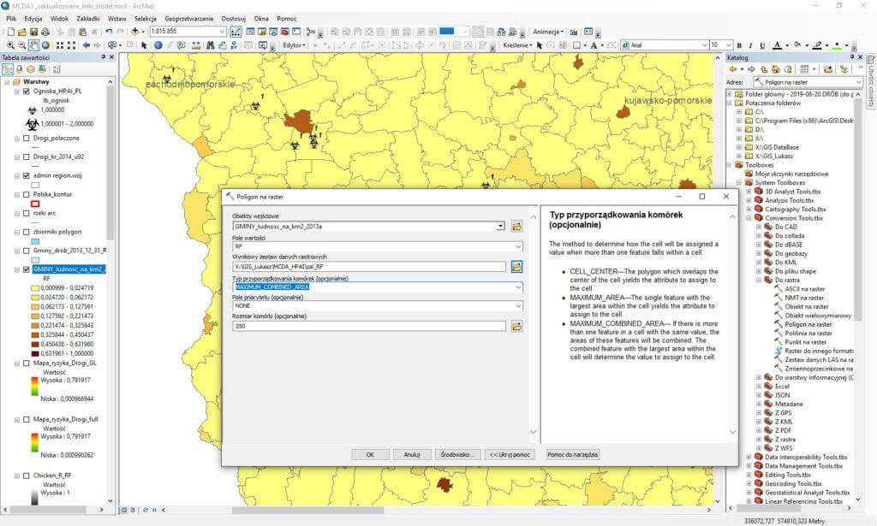This screenshot has width=877, height=526.
Task: Open the Pomoc menu
Action: point(286,19)
